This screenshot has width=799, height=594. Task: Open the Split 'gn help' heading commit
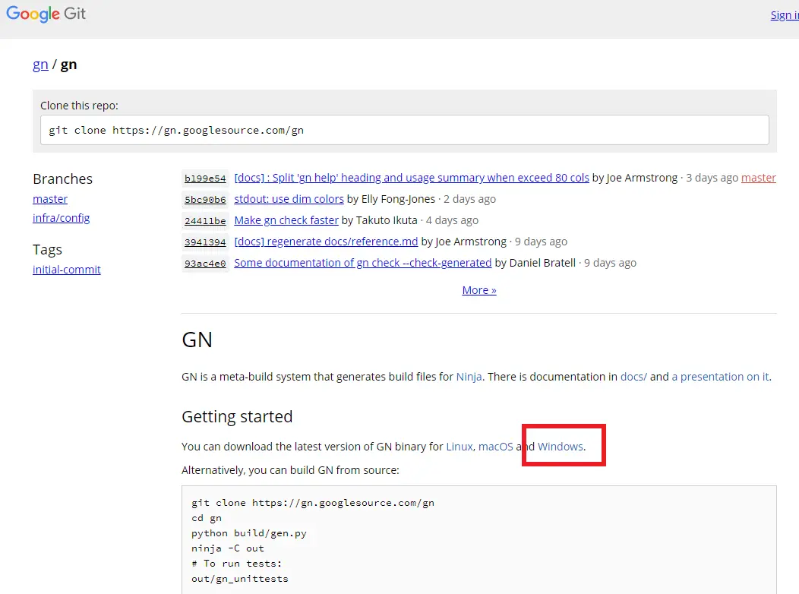412,178
